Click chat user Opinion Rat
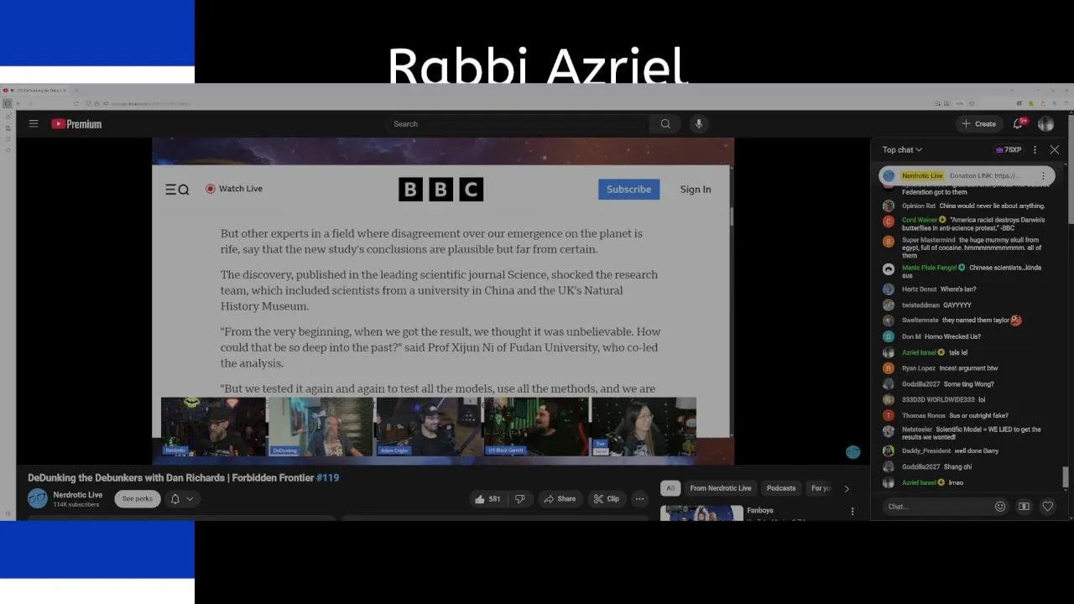Screen dimensions: 1074x604 [x=919, y=206]
